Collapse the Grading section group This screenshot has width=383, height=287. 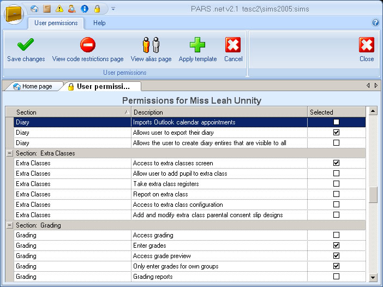(x=9, y=225)
